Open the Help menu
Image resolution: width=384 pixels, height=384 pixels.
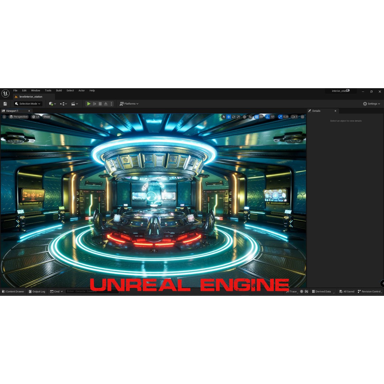point(92,91)
